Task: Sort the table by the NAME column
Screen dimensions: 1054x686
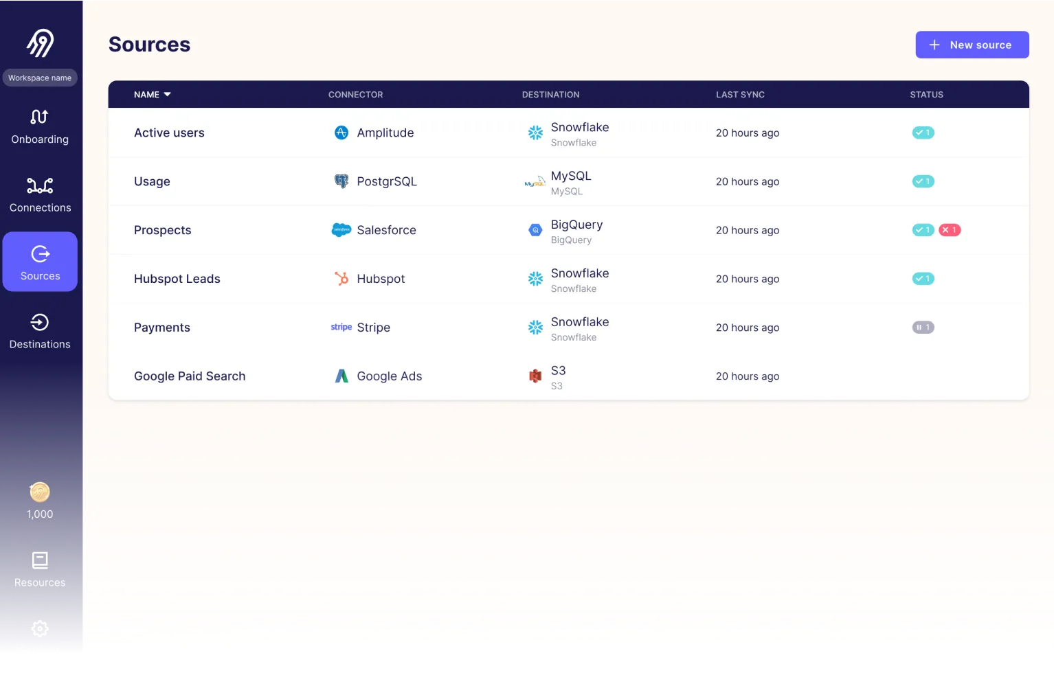Action: point(152,95)
